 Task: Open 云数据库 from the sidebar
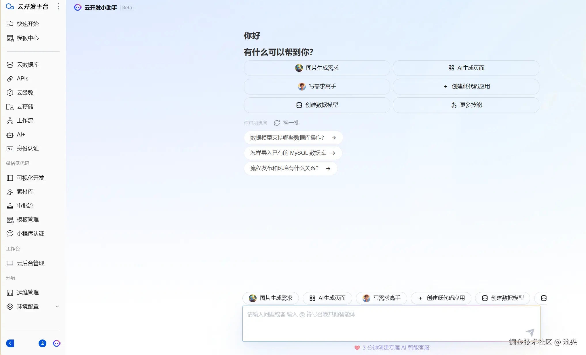28,65
